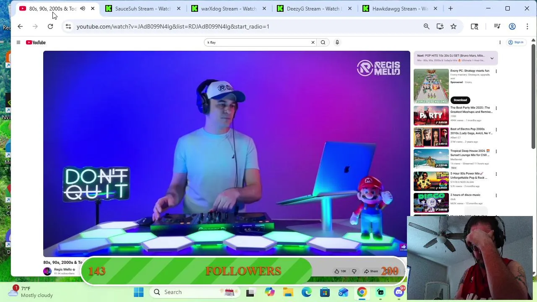The image size is (537, 302).
Task: Open options for 5-Hour 80s Power Mix
Action: point(496,174)
